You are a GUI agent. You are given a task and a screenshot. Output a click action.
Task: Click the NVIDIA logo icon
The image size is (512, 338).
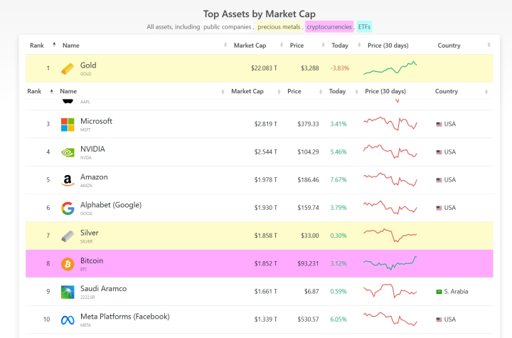tap(68, 152)
